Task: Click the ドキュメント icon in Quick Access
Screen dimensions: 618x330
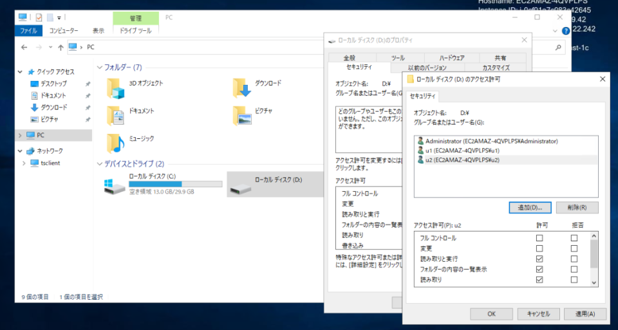Action: (34, 96)
